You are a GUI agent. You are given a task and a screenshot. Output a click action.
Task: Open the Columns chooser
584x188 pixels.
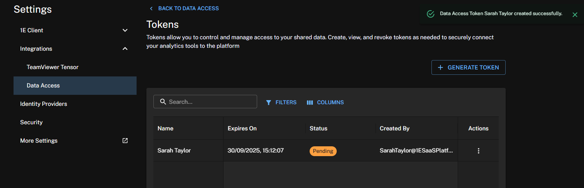[x=325, y=103]
